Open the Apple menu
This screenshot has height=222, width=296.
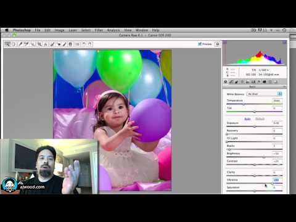tap(7, 30)
